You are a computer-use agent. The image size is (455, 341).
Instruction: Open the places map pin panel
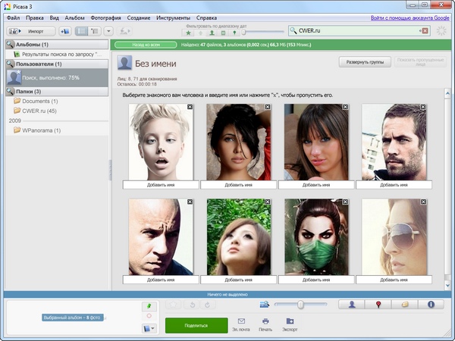379,304
